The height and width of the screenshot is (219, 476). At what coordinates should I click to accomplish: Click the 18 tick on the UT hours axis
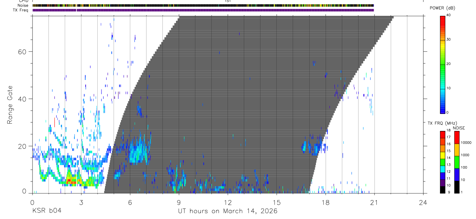coord(326,202)
